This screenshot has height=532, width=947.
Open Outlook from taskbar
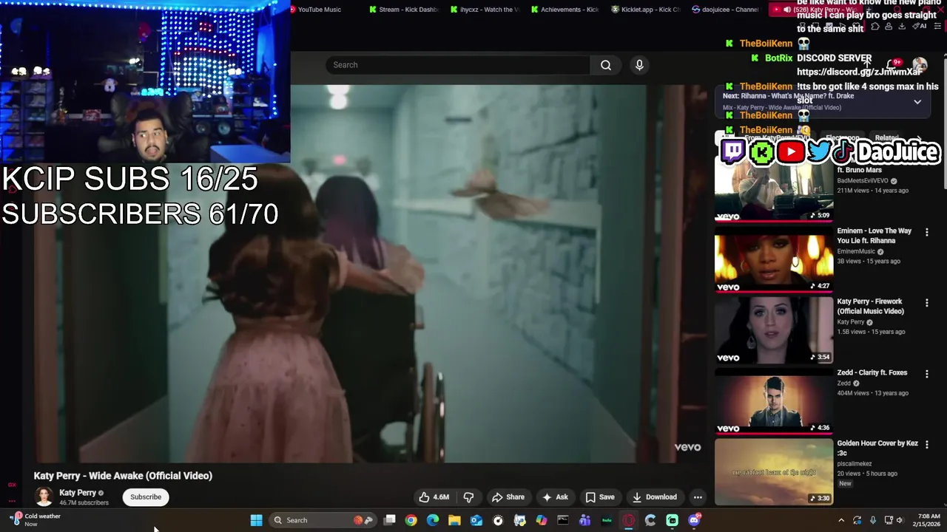click(x=476, y=520)
